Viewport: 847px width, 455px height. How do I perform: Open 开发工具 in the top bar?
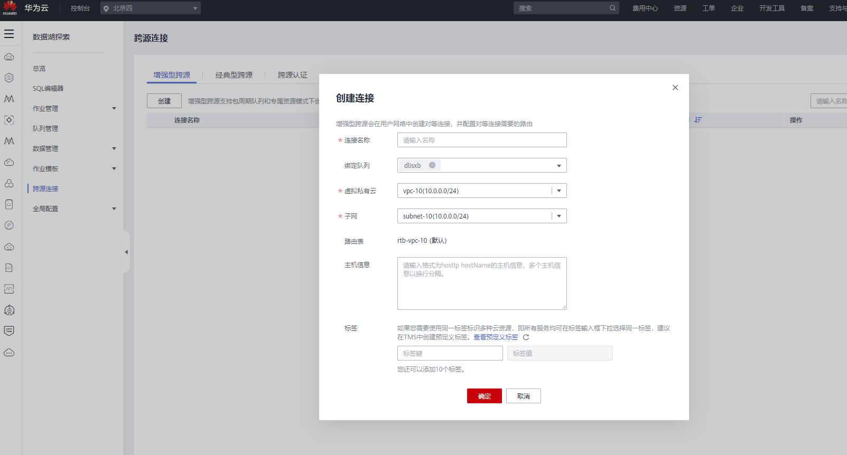click(x=772, y=8)
